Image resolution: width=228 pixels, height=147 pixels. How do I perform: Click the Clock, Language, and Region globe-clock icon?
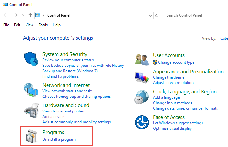coord(142,97)
